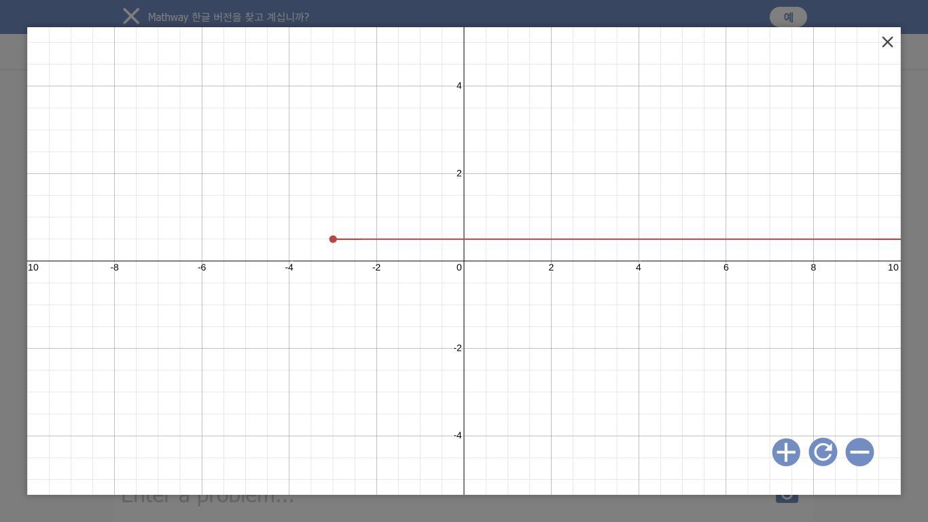The height and width of the screenshot is (522, 928).
Task: Close the graph overlay
Action: click(x=887, y=42)
